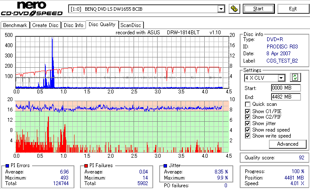Click PI Errors average 6.96
The height and width of the screenshot is (189, 310).
[x=65, y=172]
